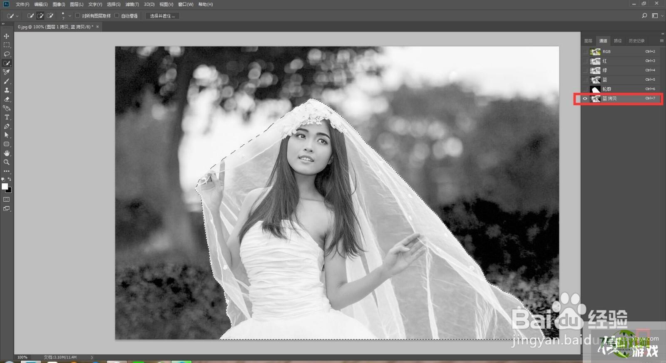Enable Sample All Layers checkbox

coord(77,16)
